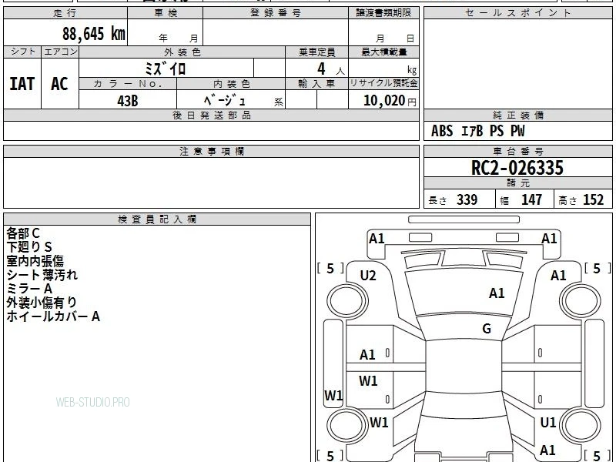Select the AC air conditioner value
This screenshot has width=616, height=462.
60,84
